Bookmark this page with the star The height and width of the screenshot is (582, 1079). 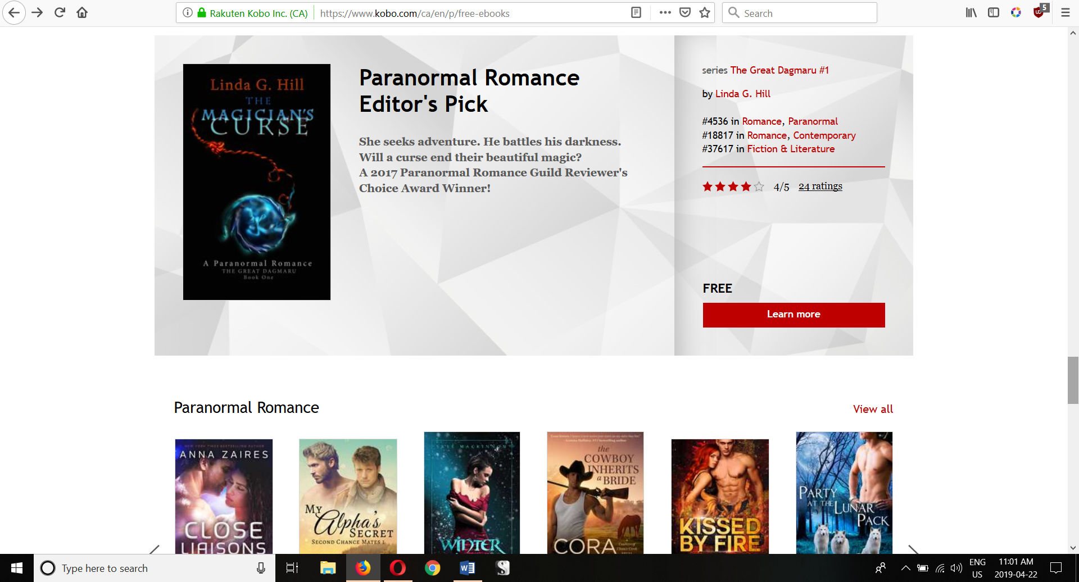[x=705, y=12]
